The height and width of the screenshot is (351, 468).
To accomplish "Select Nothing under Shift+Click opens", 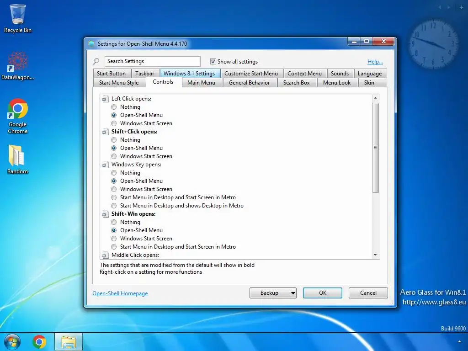I will [114, 140].
